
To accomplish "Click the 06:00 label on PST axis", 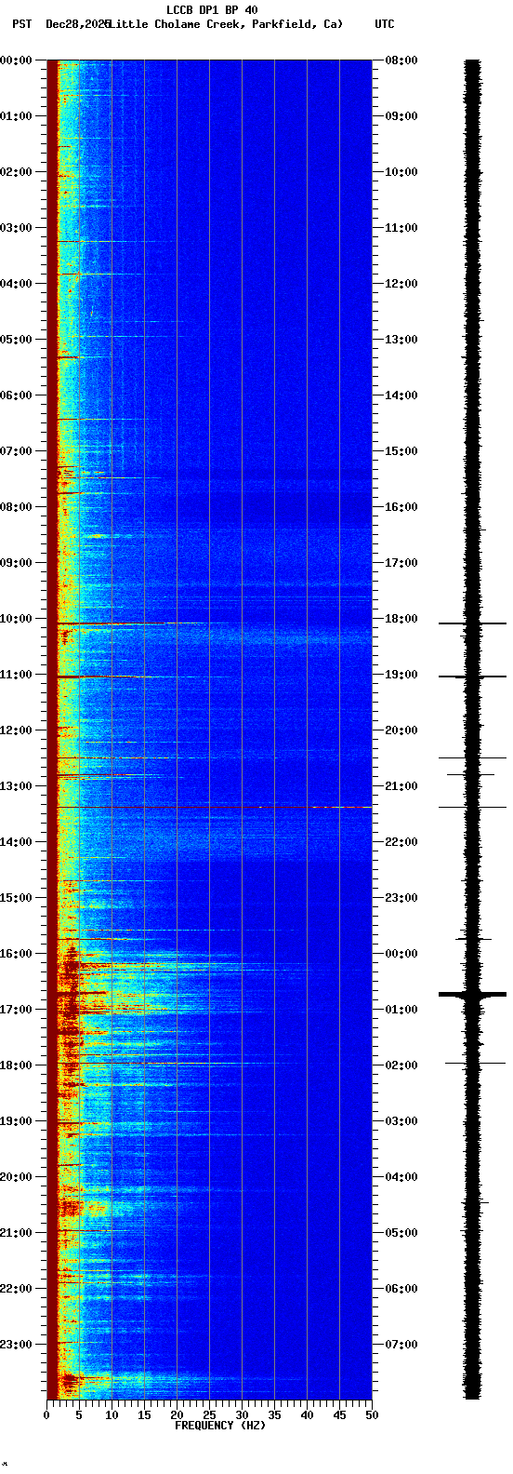I will (x=16, y=395).
